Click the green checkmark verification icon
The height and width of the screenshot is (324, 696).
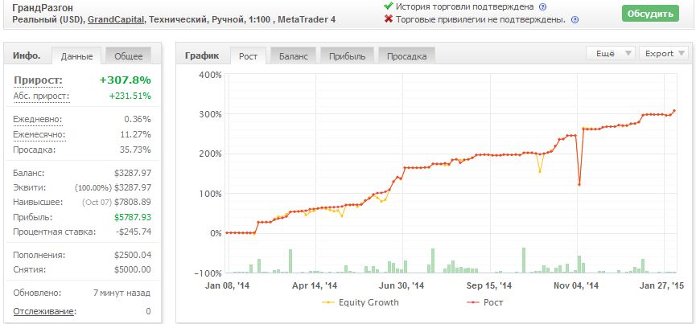[x=389, y=6]
